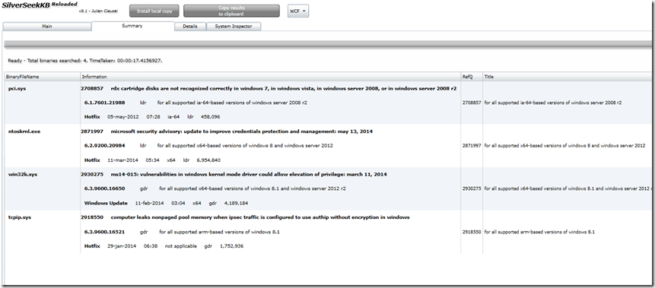Click the SilverSeekKB Reloaded logo

(x=40, y=5)
